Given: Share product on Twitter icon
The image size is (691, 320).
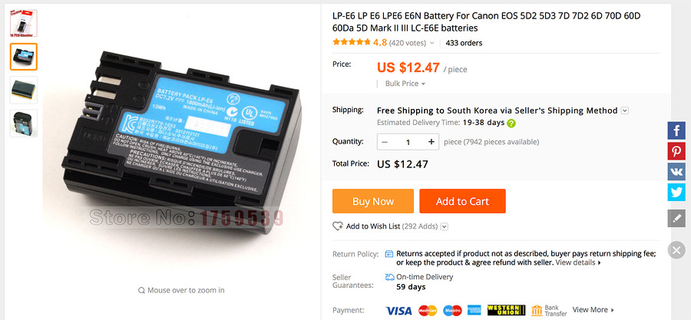Looking at the screenshot, I should 676,192.
